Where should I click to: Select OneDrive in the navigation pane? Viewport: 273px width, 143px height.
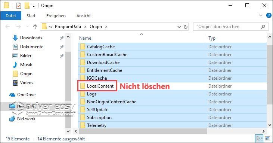point(26,95)
